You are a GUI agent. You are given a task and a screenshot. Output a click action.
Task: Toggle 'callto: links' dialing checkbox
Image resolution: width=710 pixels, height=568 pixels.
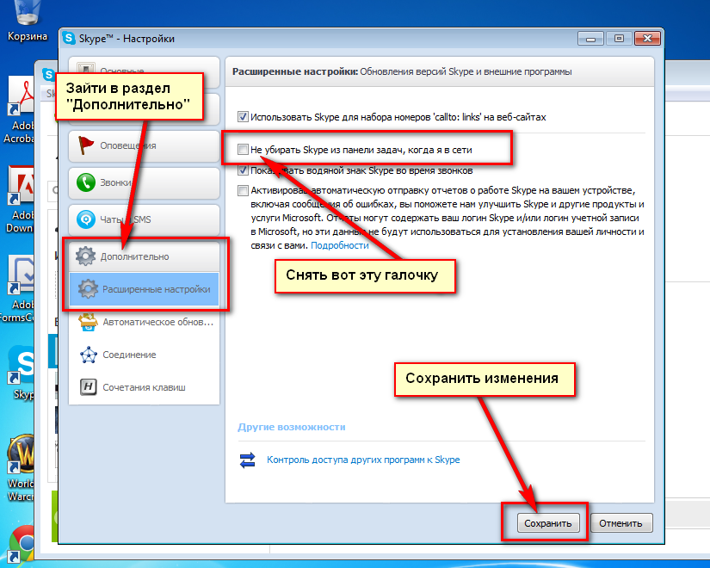244,117
